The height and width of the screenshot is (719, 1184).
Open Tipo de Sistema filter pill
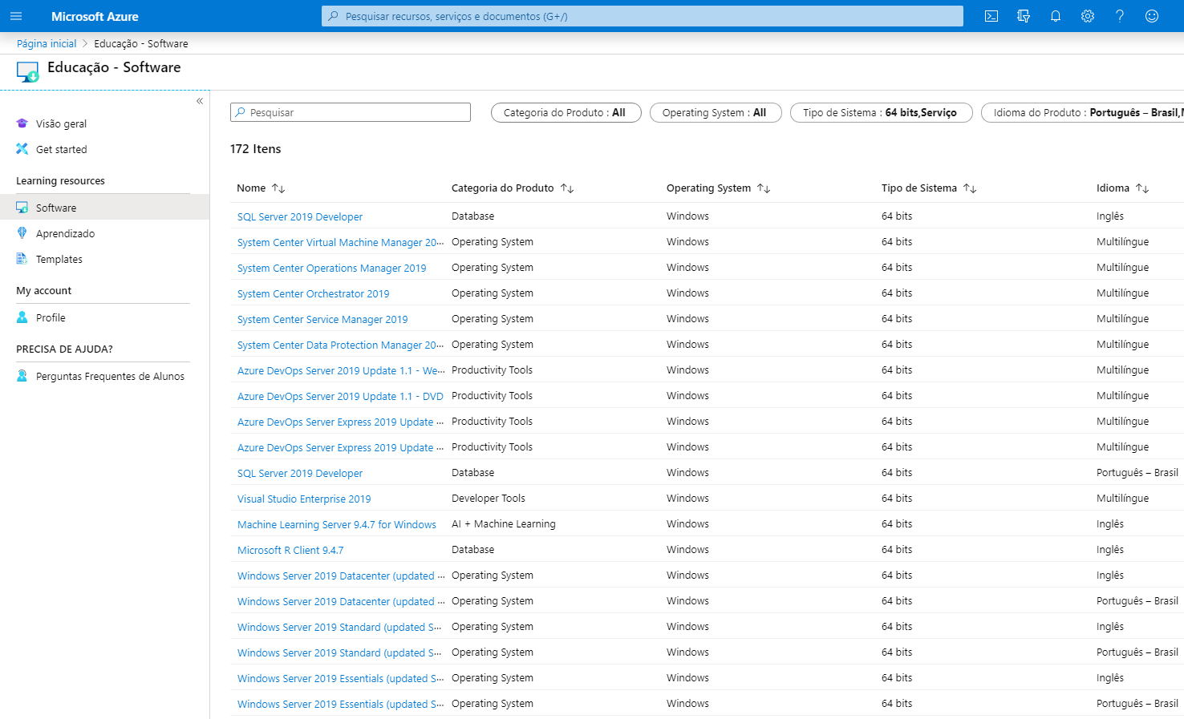coord(882,113)
